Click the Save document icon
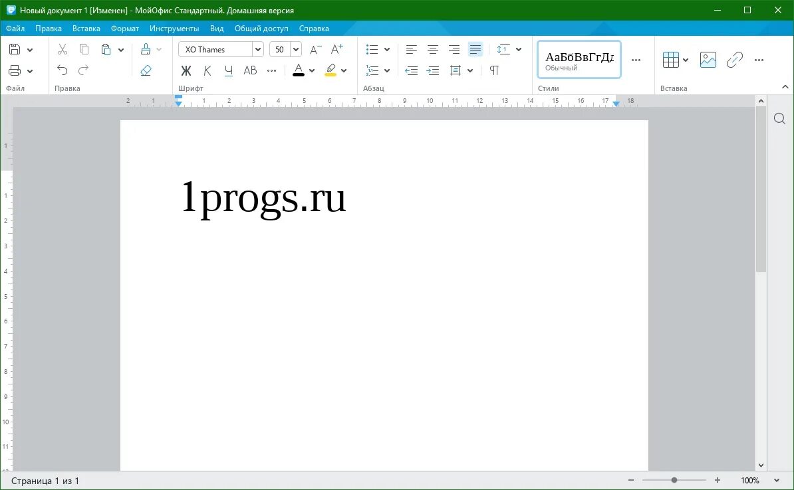The image size is (794, 490). point(15,49)
